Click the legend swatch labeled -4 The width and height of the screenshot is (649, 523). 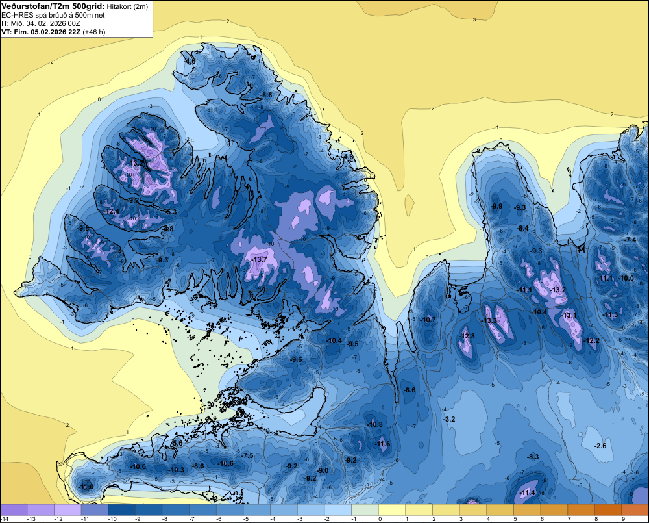pyautogui.click(x=284, y=509)
